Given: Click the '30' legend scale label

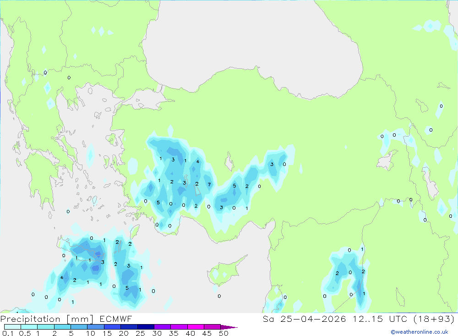Looking at the screenshot, I should coord(157,333).
